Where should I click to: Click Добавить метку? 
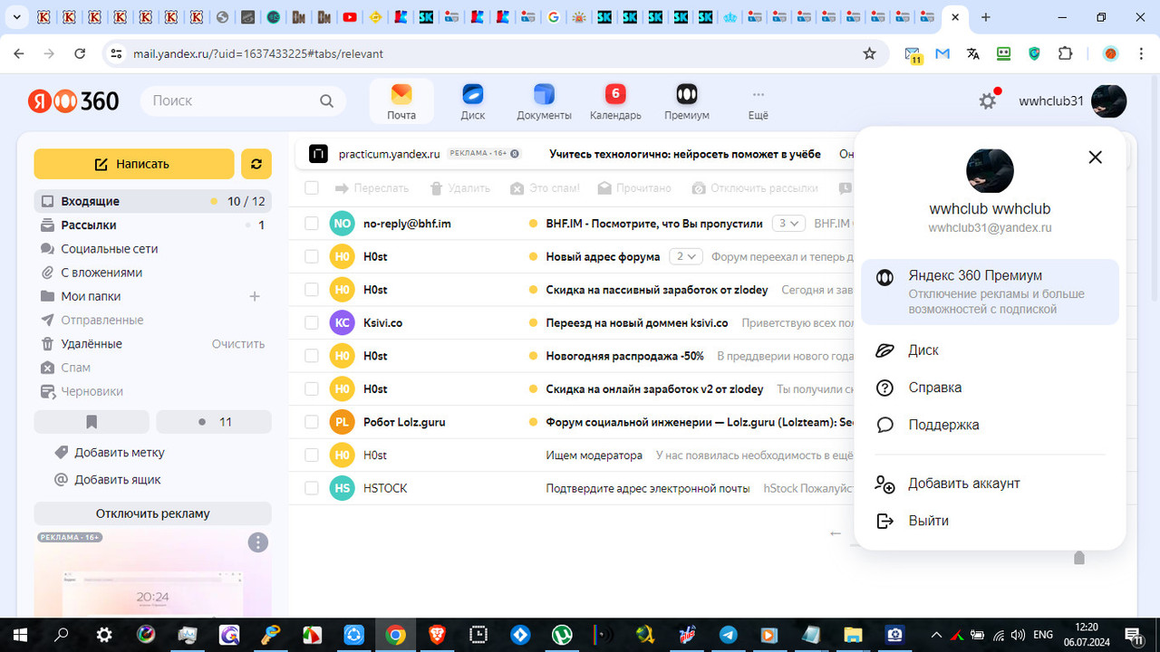click(x=110, y=453)
